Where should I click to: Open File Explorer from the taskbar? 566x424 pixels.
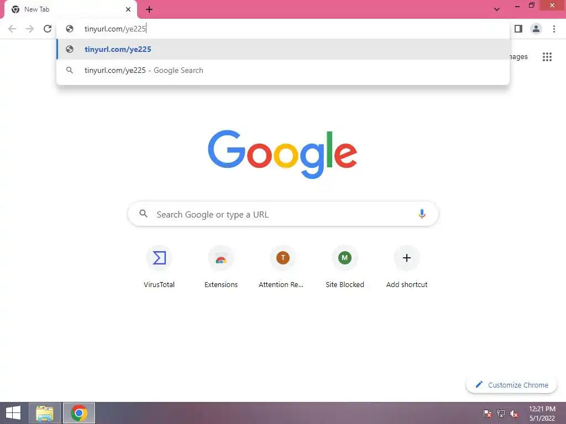click(45, 413)
